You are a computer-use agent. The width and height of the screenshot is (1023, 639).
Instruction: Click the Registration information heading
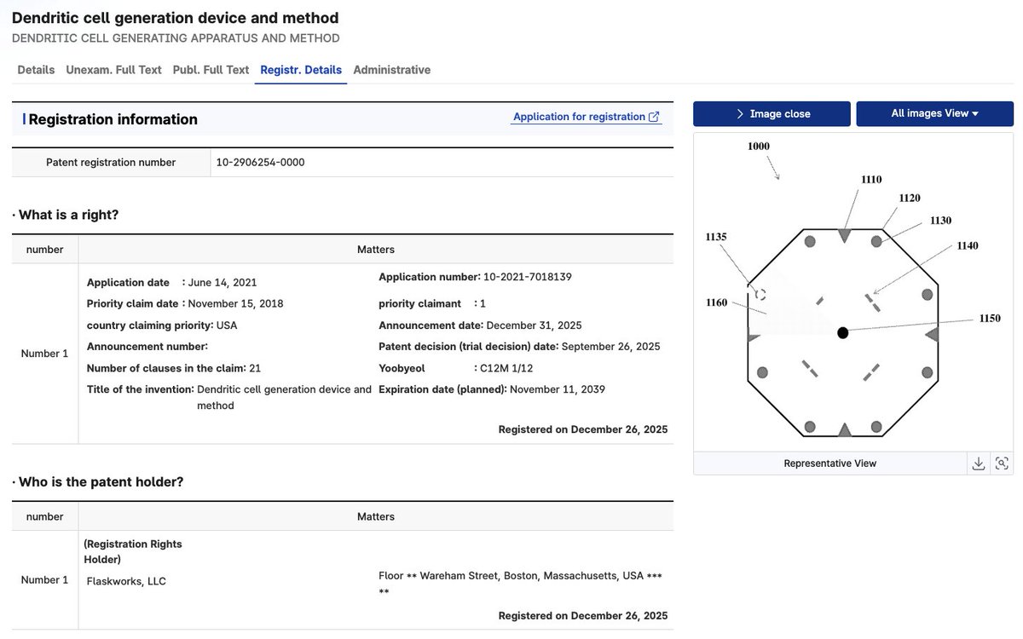point(113,119)
